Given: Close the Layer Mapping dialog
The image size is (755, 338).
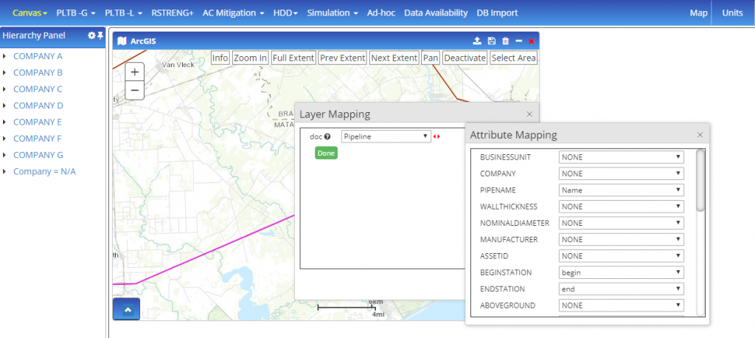Looking at the screenshot, I should (x=529, y=114).
